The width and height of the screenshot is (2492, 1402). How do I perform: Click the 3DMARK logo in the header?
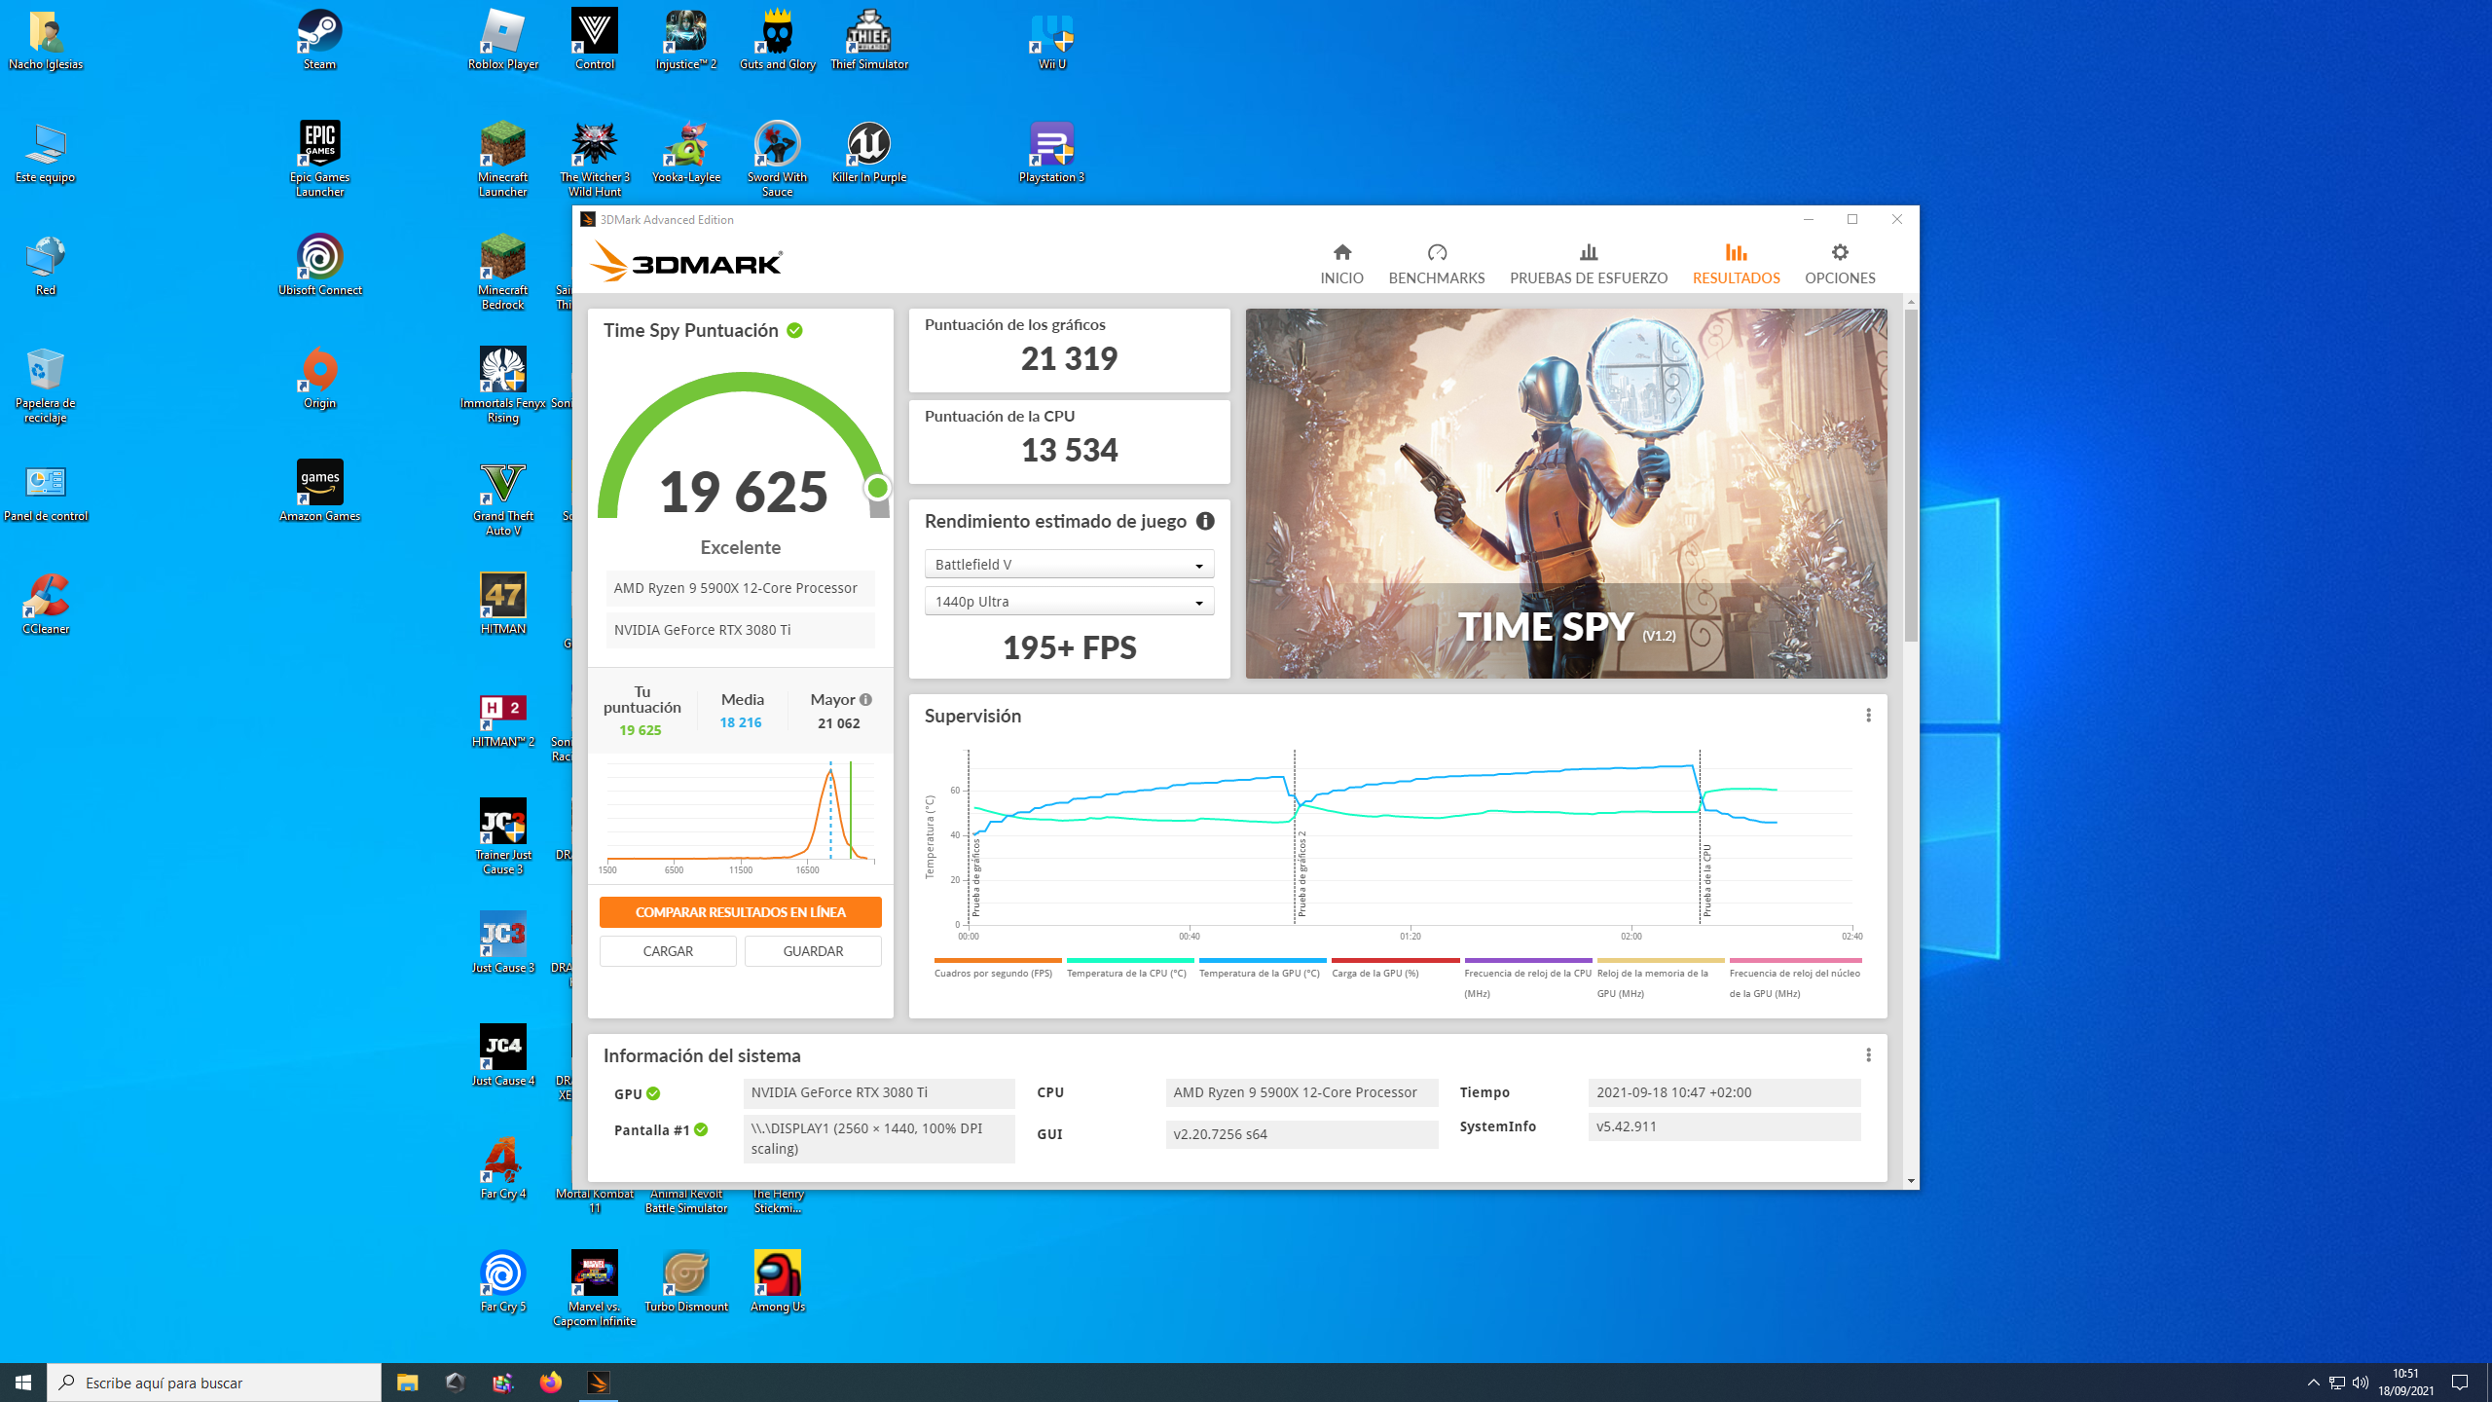685,262
